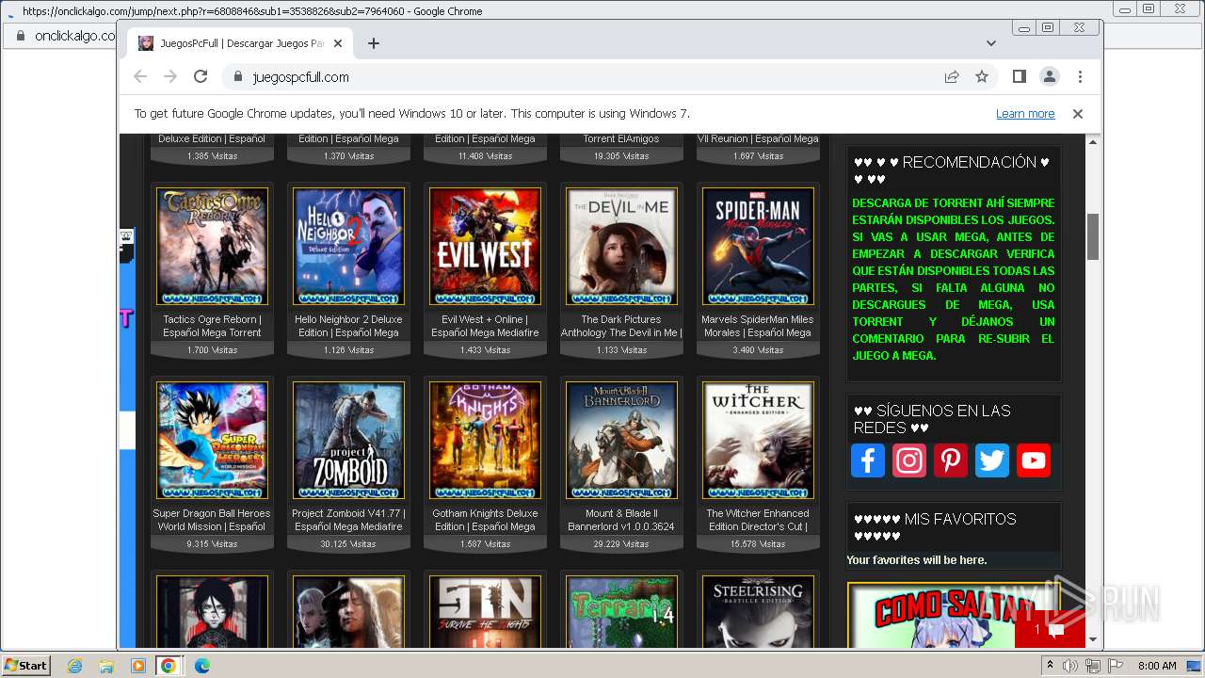Open Super Dragon Ball Heroes cover
This screenshot has width=1205, height=678.
[212, 441]
